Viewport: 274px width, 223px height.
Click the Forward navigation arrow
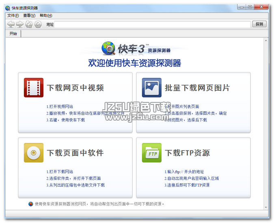(20, 24)
